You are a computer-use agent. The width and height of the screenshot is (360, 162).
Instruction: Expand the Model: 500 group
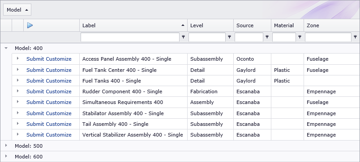point(6,145)
